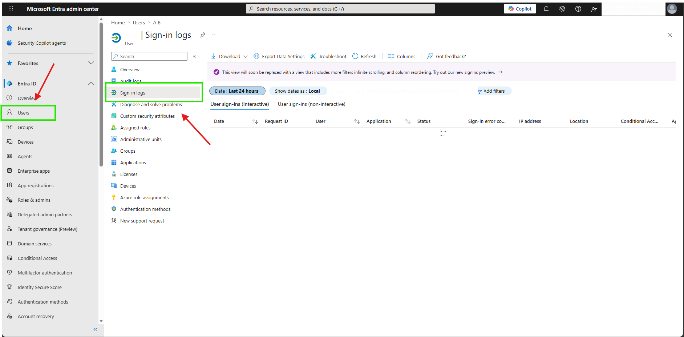The image size is (684, 337).
Task: Switch to User sign-ins (non-interactive) tab
Action: (312, 104)
